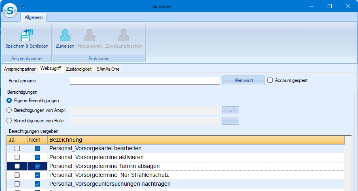This screenshot has height=191, width=358.
Task: Uncheck Nein for Personal_Vorsorgeuntersuchungen nachtragen
Action: coord(38,184)
